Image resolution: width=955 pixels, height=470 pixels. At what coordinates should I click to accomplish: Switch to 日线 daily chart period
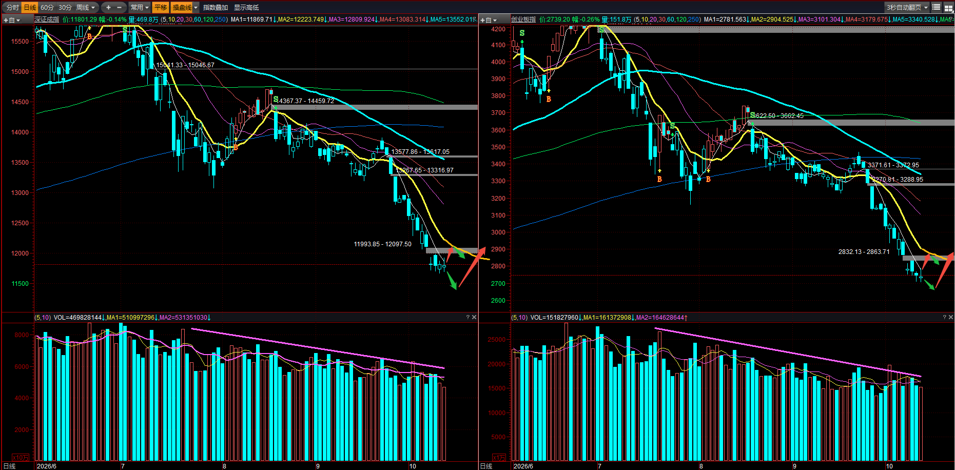tap(30, 7)
